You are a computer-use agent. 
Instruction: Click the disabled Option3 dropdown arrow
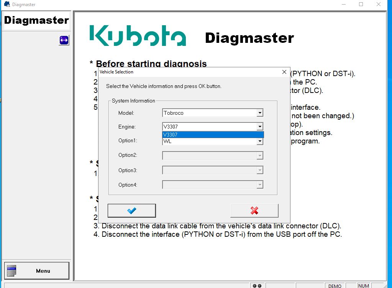coord(260,170)
